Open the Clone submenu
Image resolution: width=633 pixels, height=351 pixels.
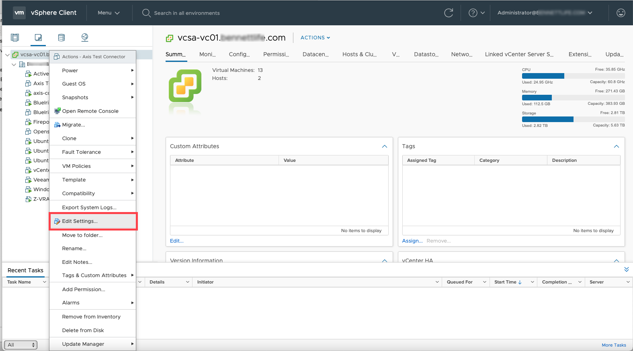tap(93, 139)
